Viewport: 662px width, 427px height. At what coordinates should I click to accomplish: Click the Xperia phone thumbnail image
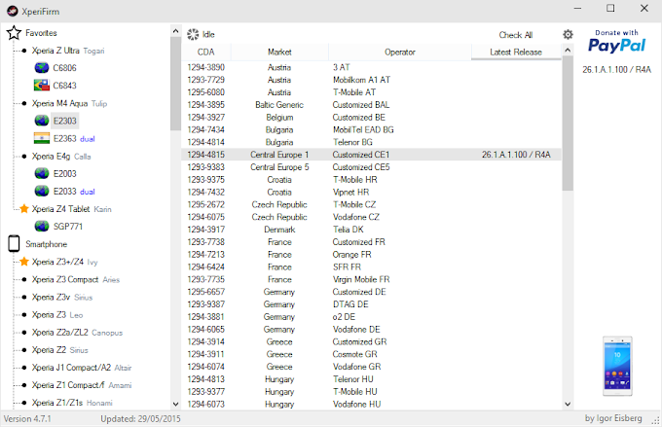tap(617, 366)
